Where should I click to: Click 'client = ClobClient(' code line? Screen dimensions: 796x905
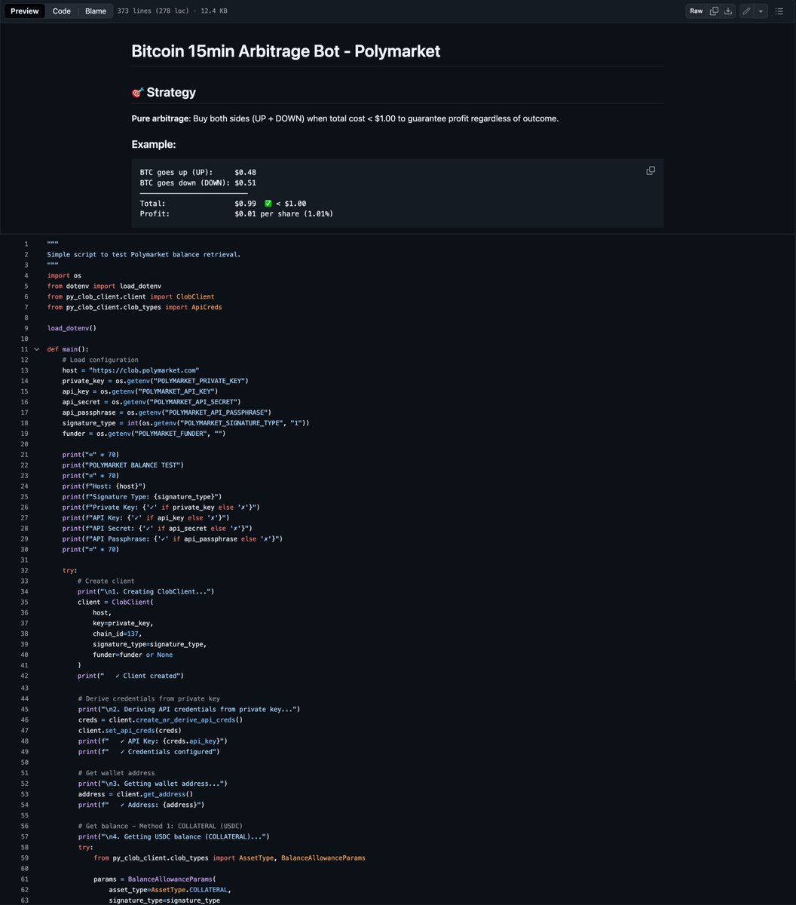pos(115,602)
